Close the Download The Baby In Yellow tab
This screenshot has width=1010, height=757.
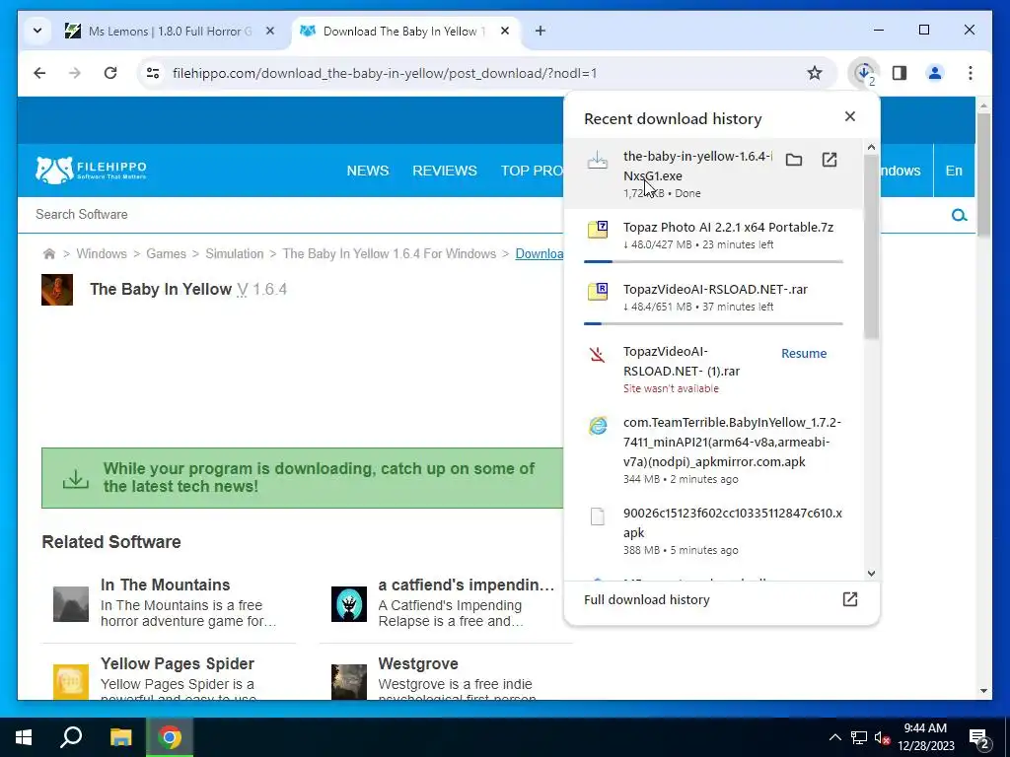point(505,31)
